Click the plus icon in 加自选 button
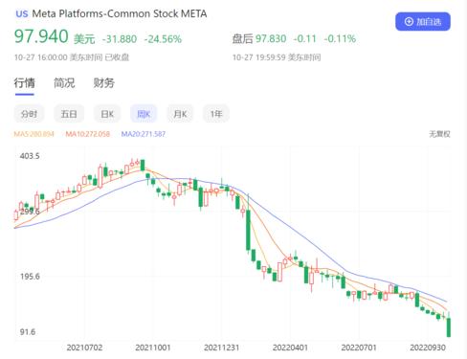467x359 pixels. pos(409,22)
